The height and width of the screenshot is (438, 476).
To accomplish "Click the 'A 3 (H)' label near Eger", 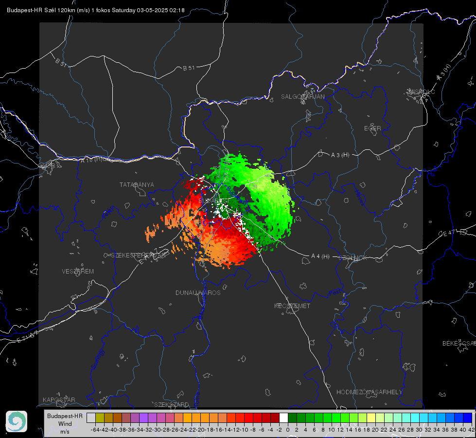I will click(x=340, y=155).
